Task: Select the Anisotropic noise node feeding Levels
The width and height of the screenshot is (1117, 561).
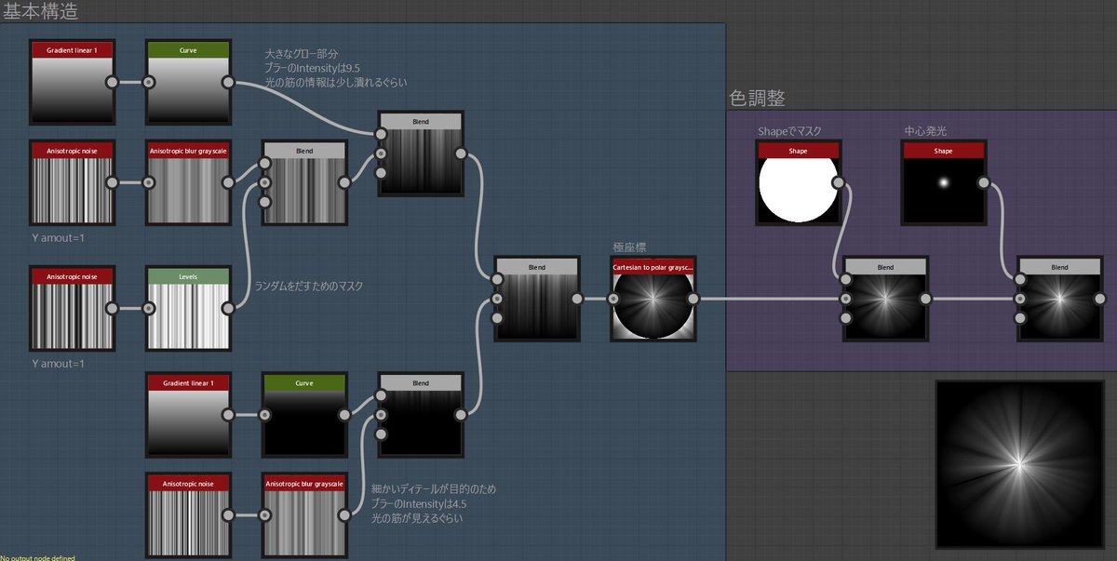Action: point(73,308)
